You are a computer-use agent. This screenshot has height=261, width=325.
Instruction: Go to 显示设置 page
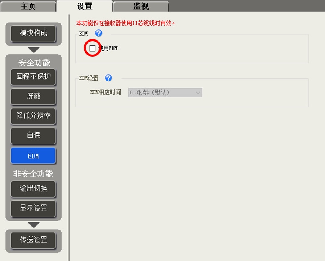pos(34,209)
